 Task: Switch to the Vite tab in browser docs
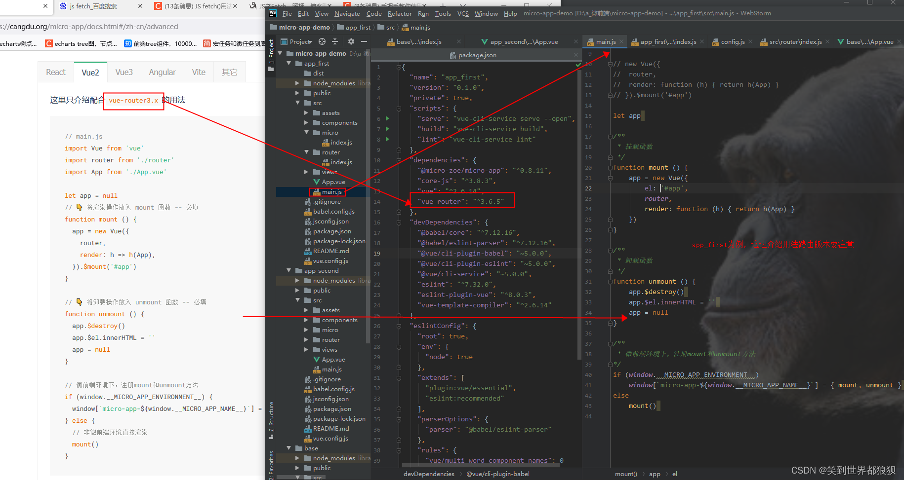pyautogui.click(x=199, y=72)
